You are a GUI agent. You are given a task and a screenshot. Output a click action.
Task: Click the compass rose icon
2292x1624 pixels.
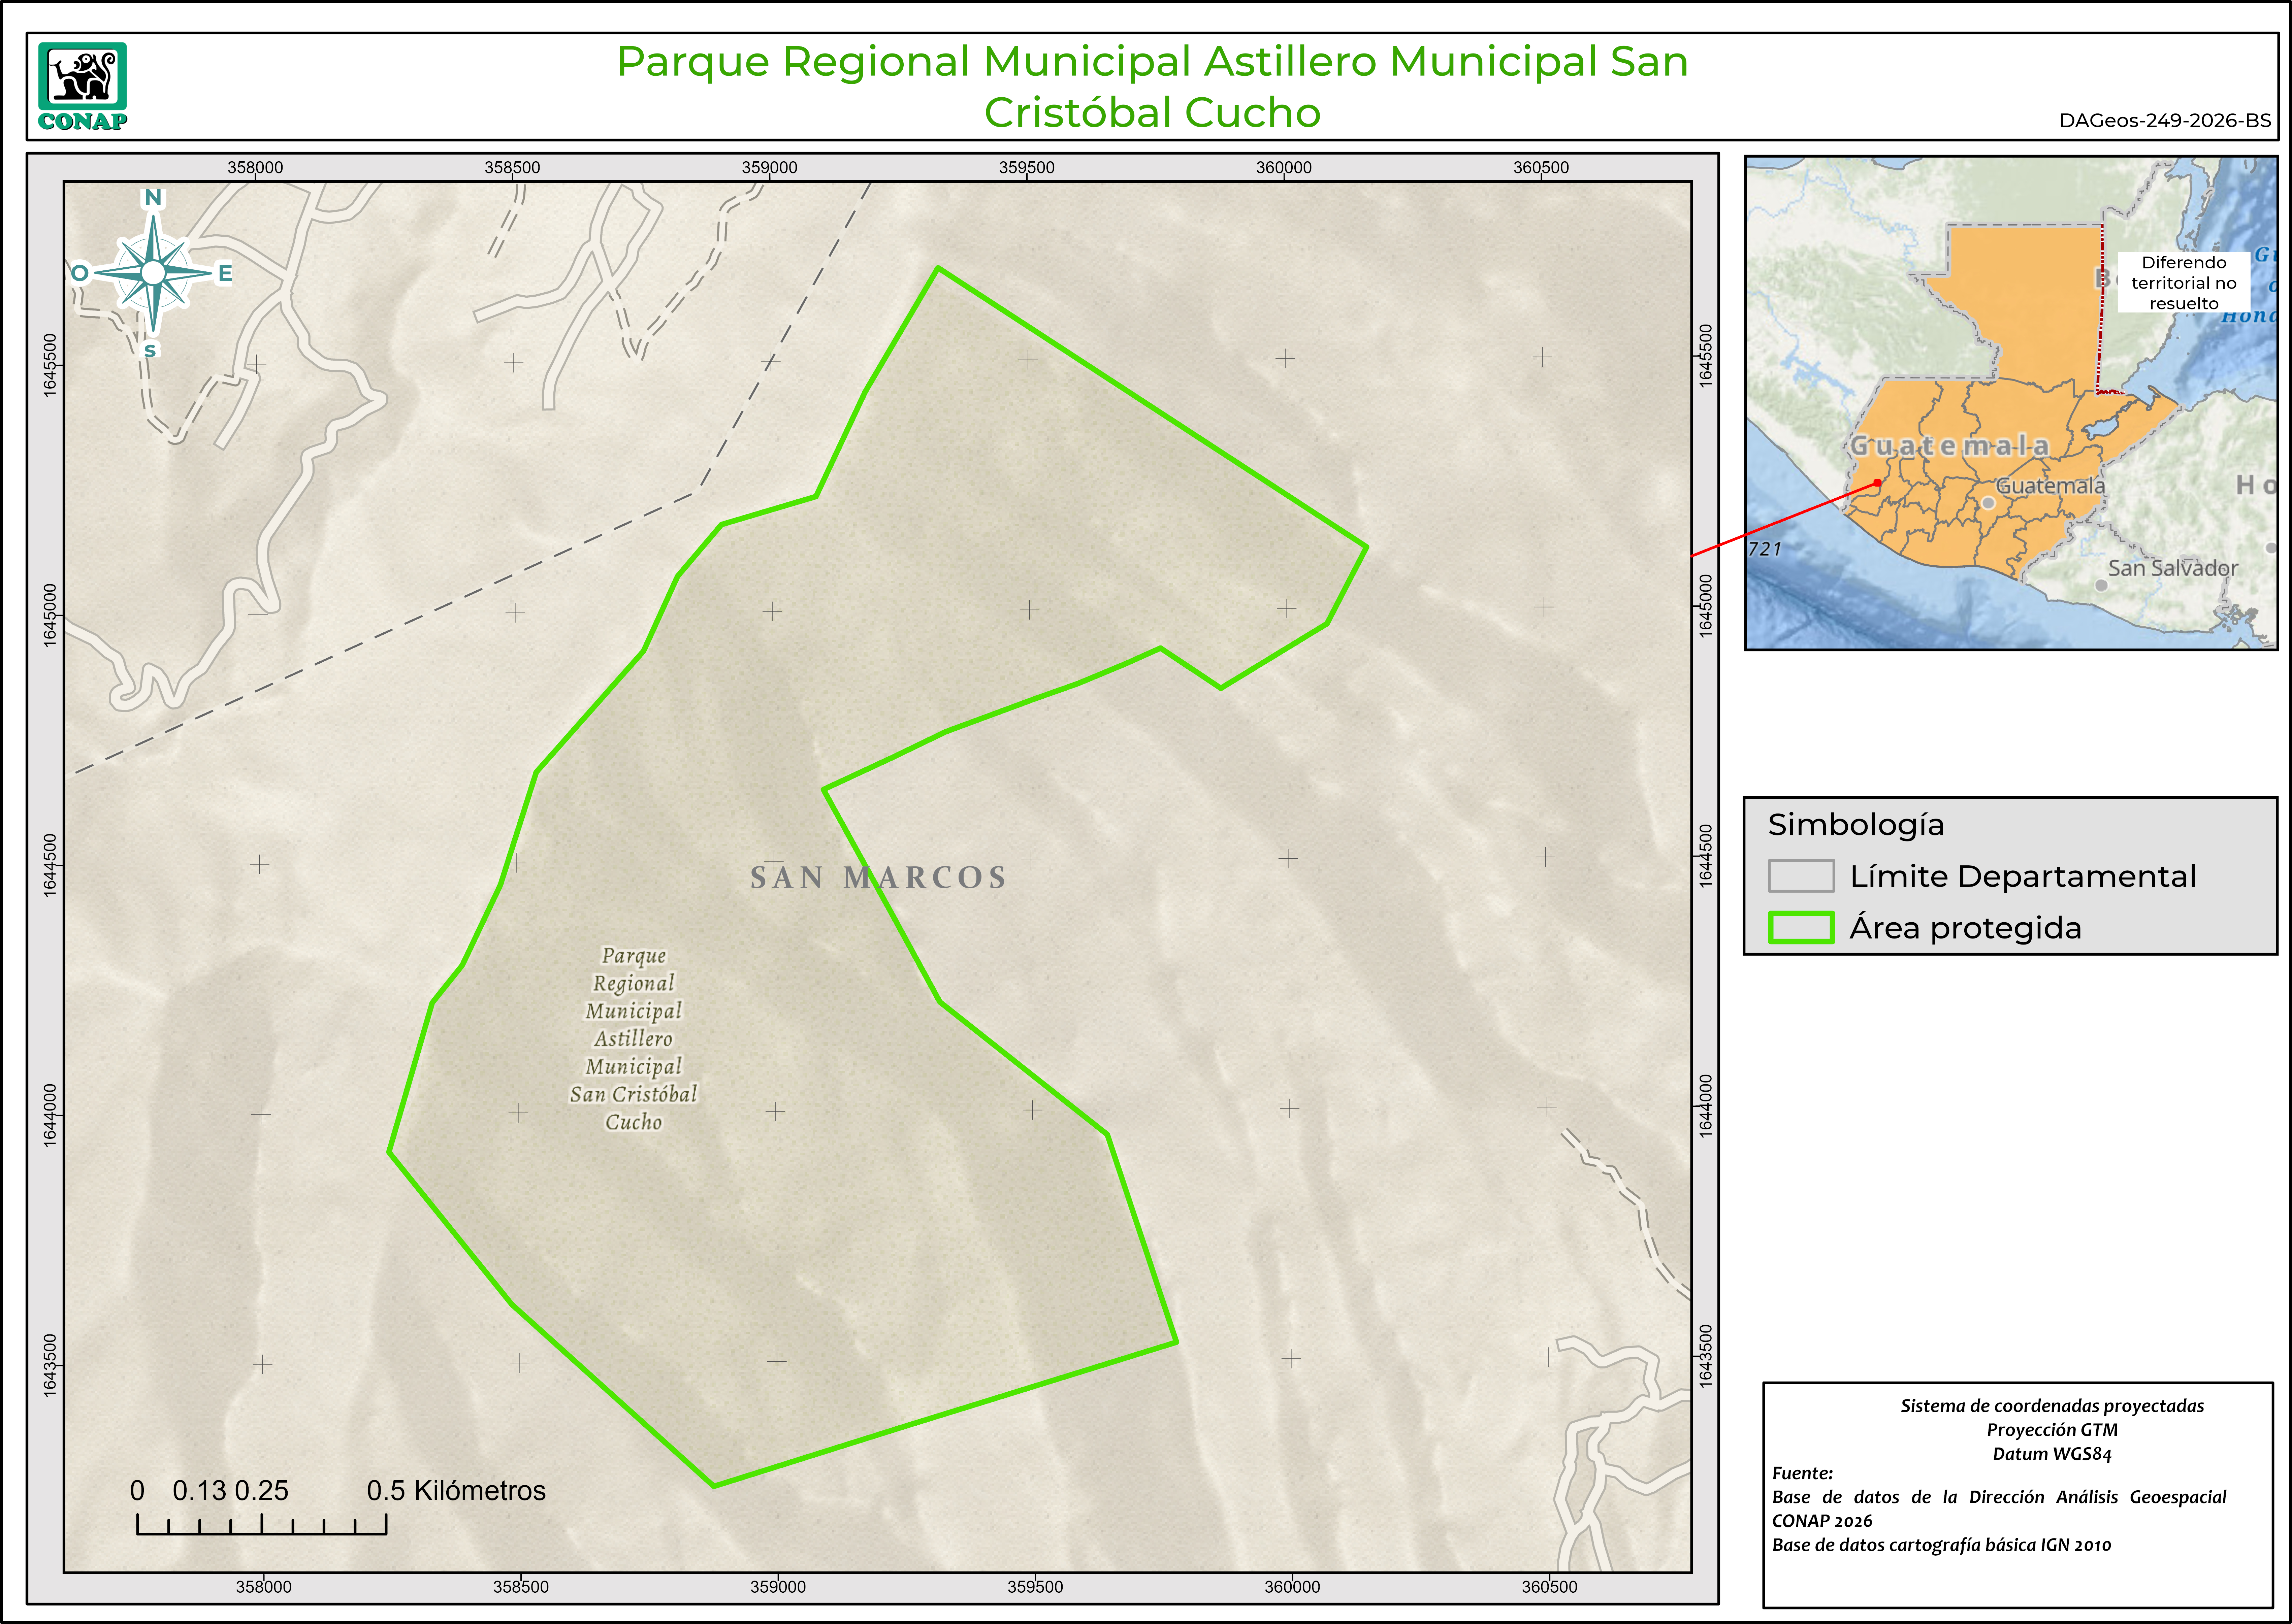coord(153,273)
